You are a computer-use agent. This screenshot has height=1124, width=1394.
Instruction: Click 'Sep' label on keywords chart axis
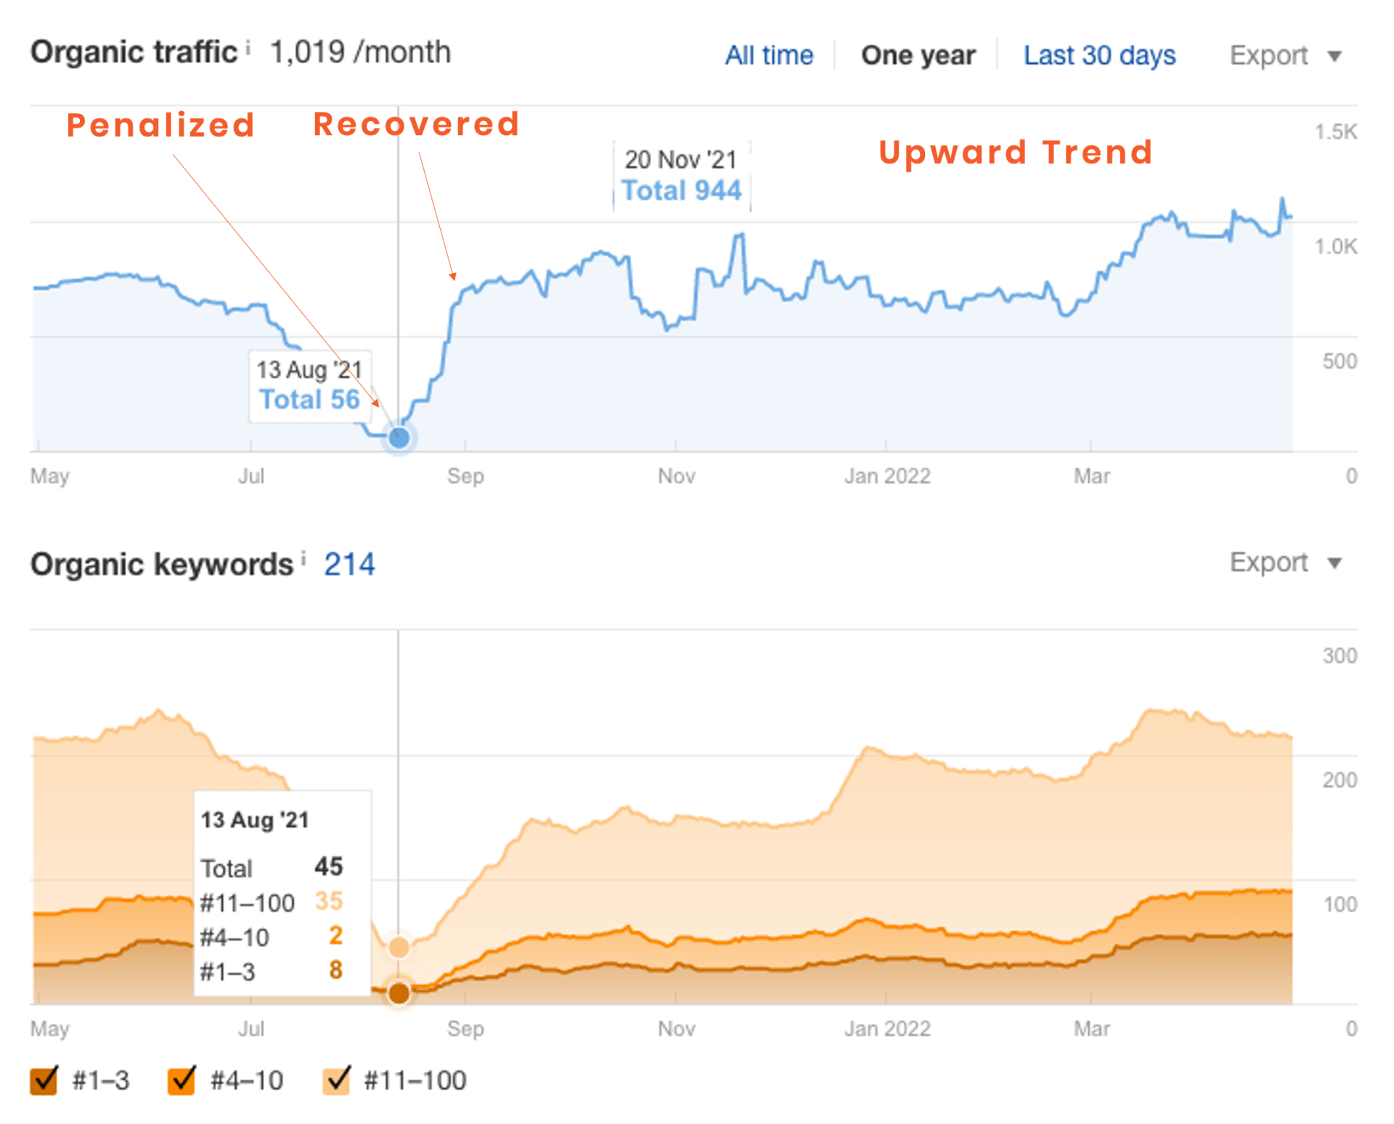coord(465,1029)
